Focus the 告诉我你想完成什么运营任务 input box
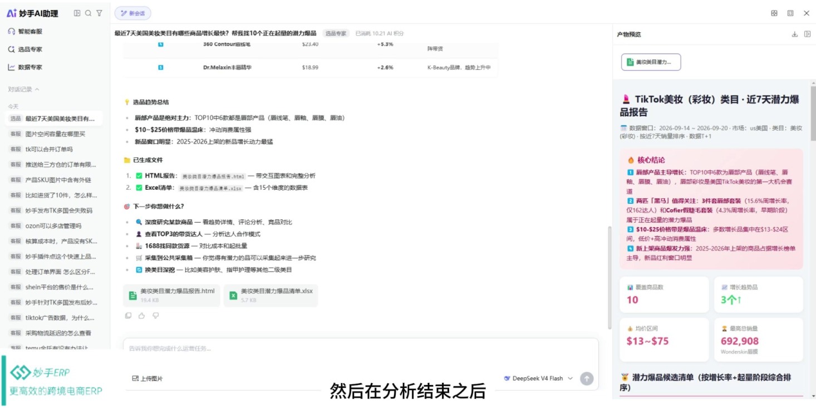Viewport: 816px width, 408px height. (361, 349)
